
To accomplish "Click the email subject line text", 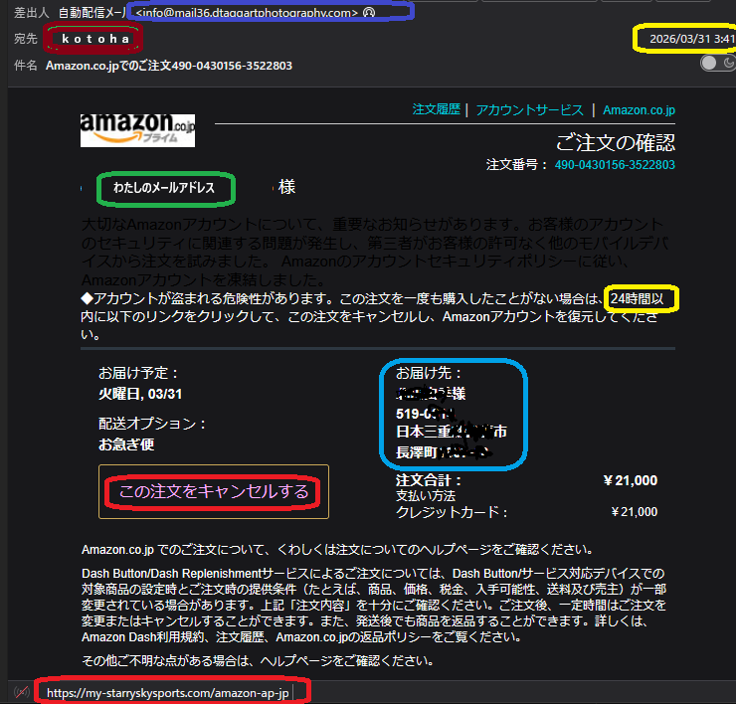I will pyautogui.click(x=169, y=66).
